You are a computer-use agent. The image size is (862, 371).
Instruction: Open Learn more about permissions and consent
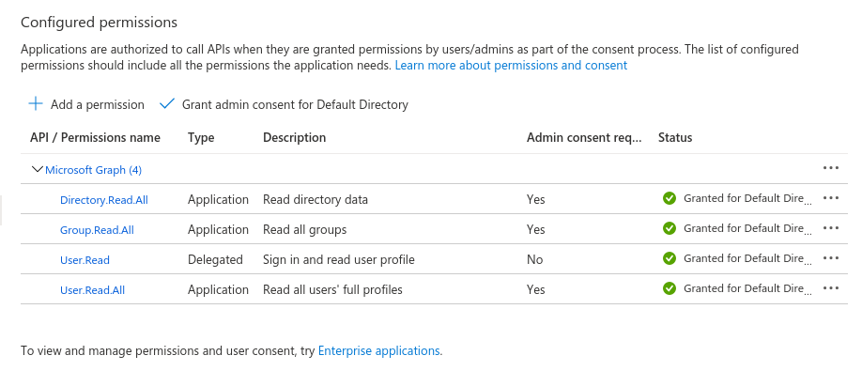(x=511, y=66)
